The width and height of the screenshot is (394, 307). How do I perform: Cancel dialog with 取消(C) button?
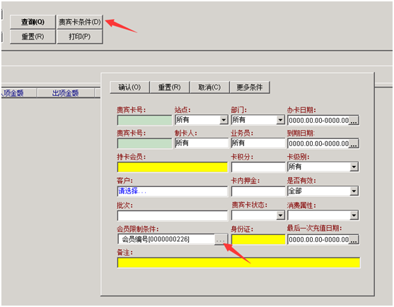pos(209,88)
